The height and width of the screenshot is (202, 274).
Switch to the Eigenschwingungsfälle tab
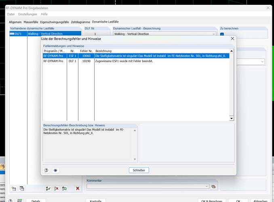click(x=55, y=22)
